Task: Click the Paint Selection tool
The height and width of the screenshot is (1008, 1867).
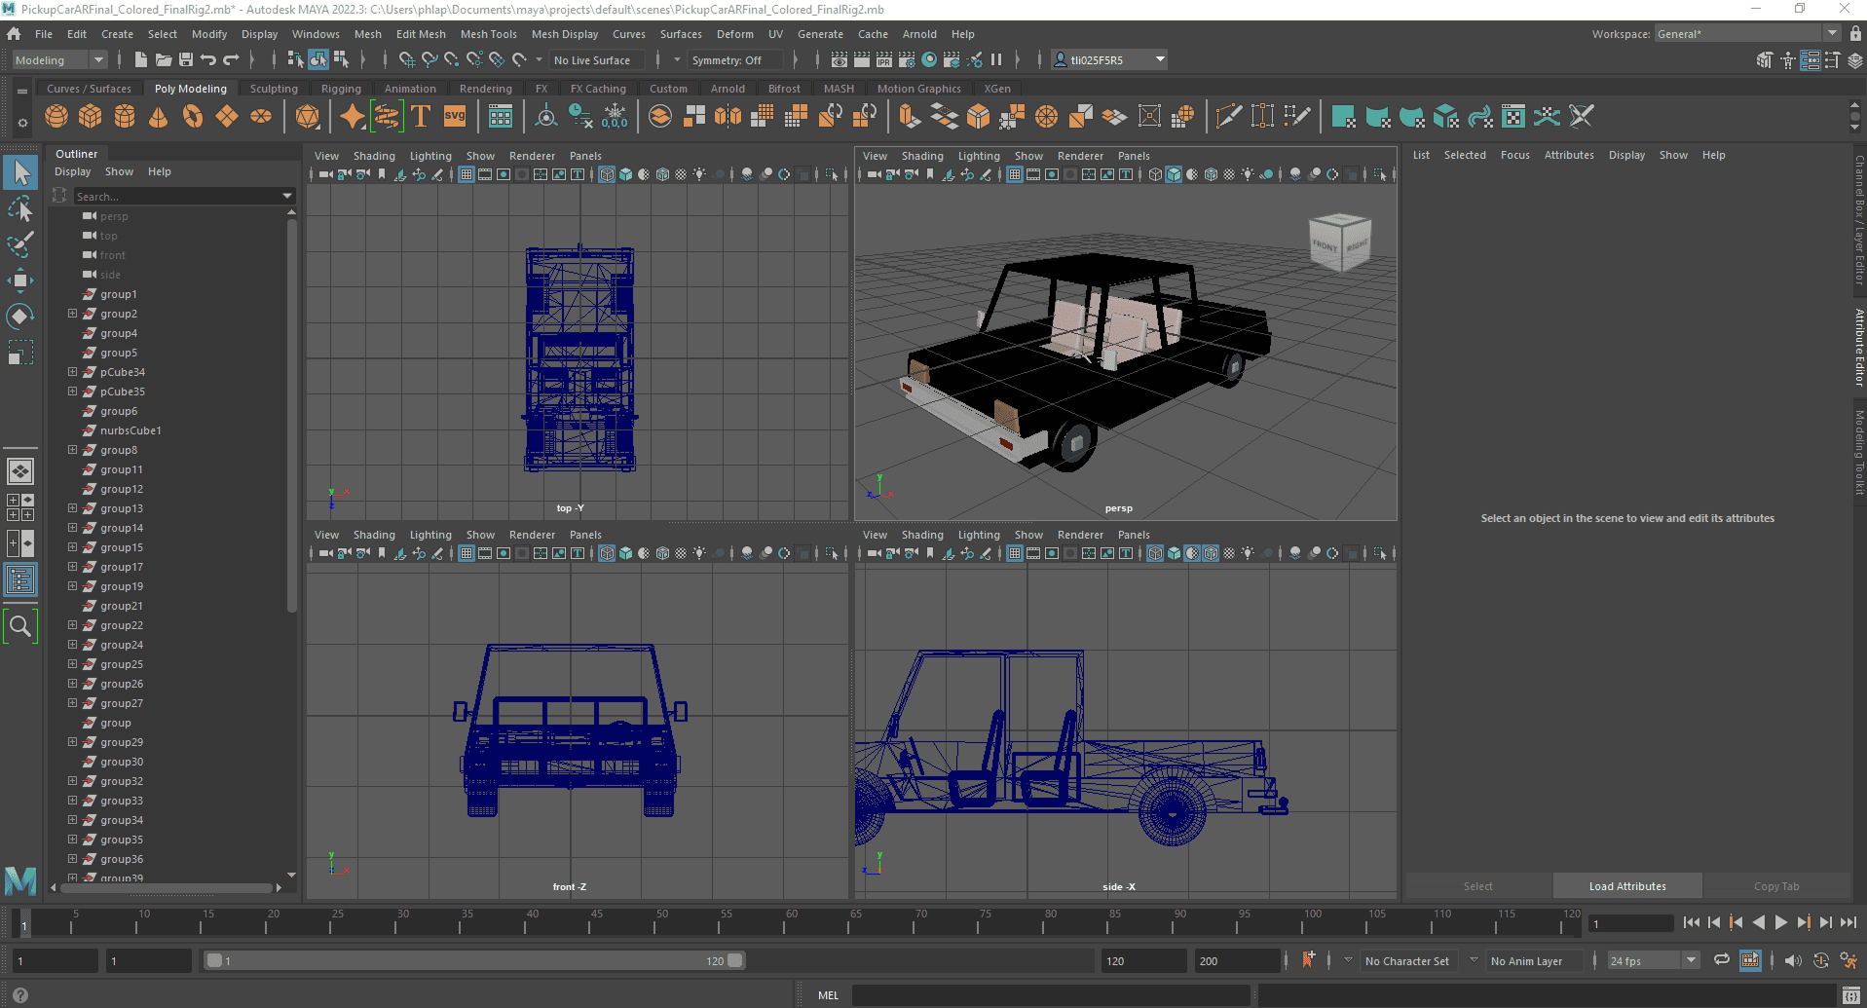Action: pyautogui.click(x=19, y=244)
